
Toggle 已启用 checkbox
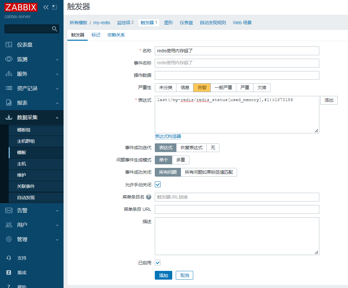158,263
